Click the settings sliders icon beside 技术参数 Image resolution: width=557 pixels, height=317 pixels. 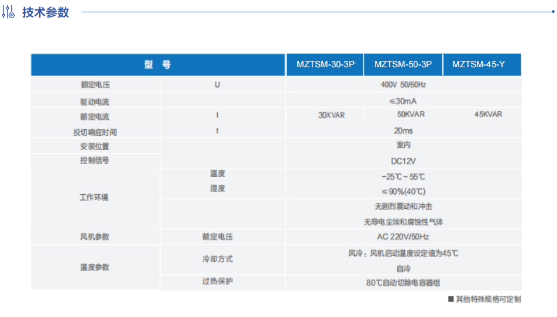click(9, 12)
